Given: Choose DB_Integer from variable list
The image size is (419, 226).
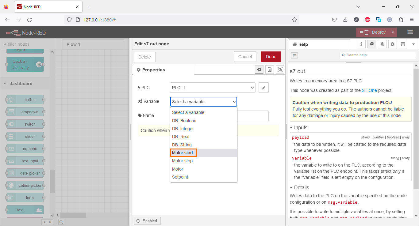Looking at the screenshot, I should coord(204,129).
